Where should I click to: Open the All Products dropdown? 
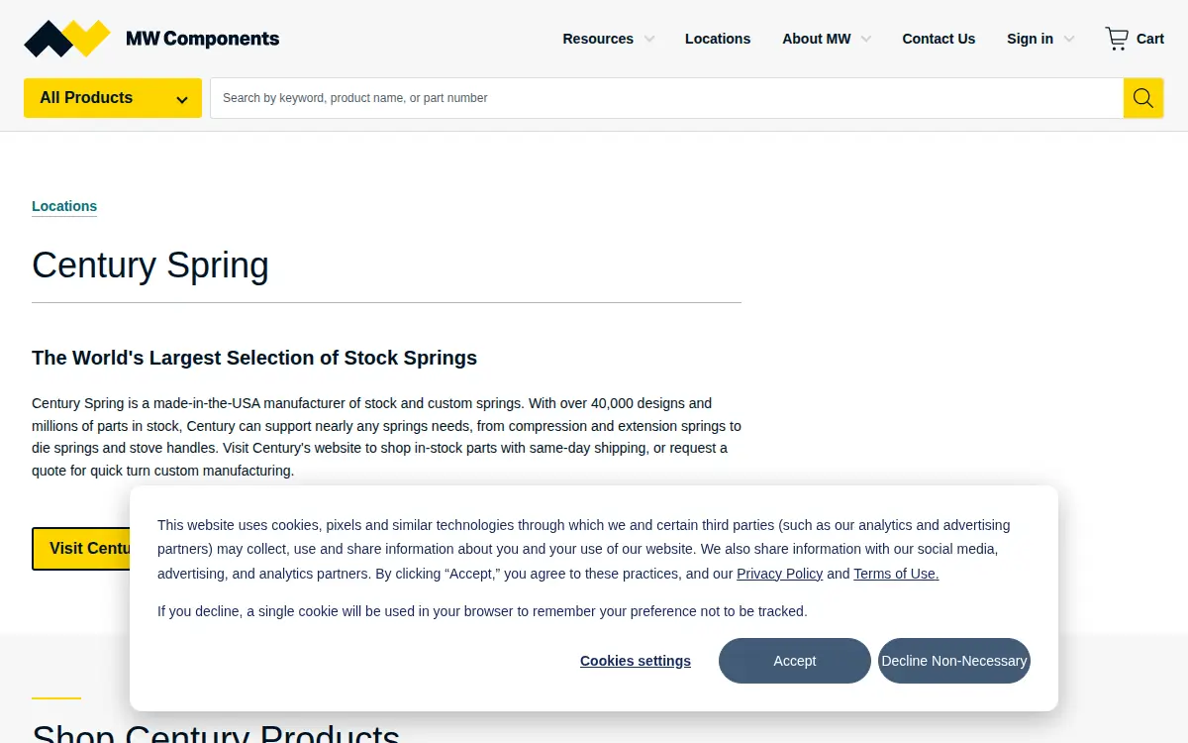pos(113,98)
